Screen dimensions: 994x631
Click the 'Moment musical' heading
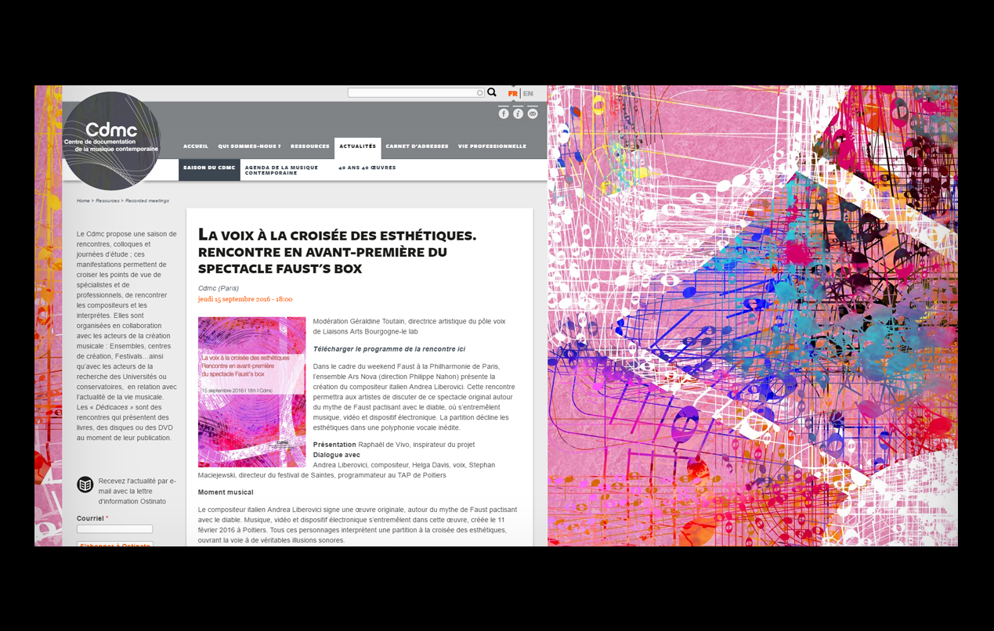[226, 492]
